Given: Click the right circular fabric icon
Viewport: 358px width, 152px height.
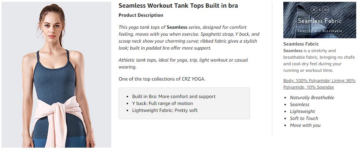Looking at the screenshot, I should click(326, 10).
